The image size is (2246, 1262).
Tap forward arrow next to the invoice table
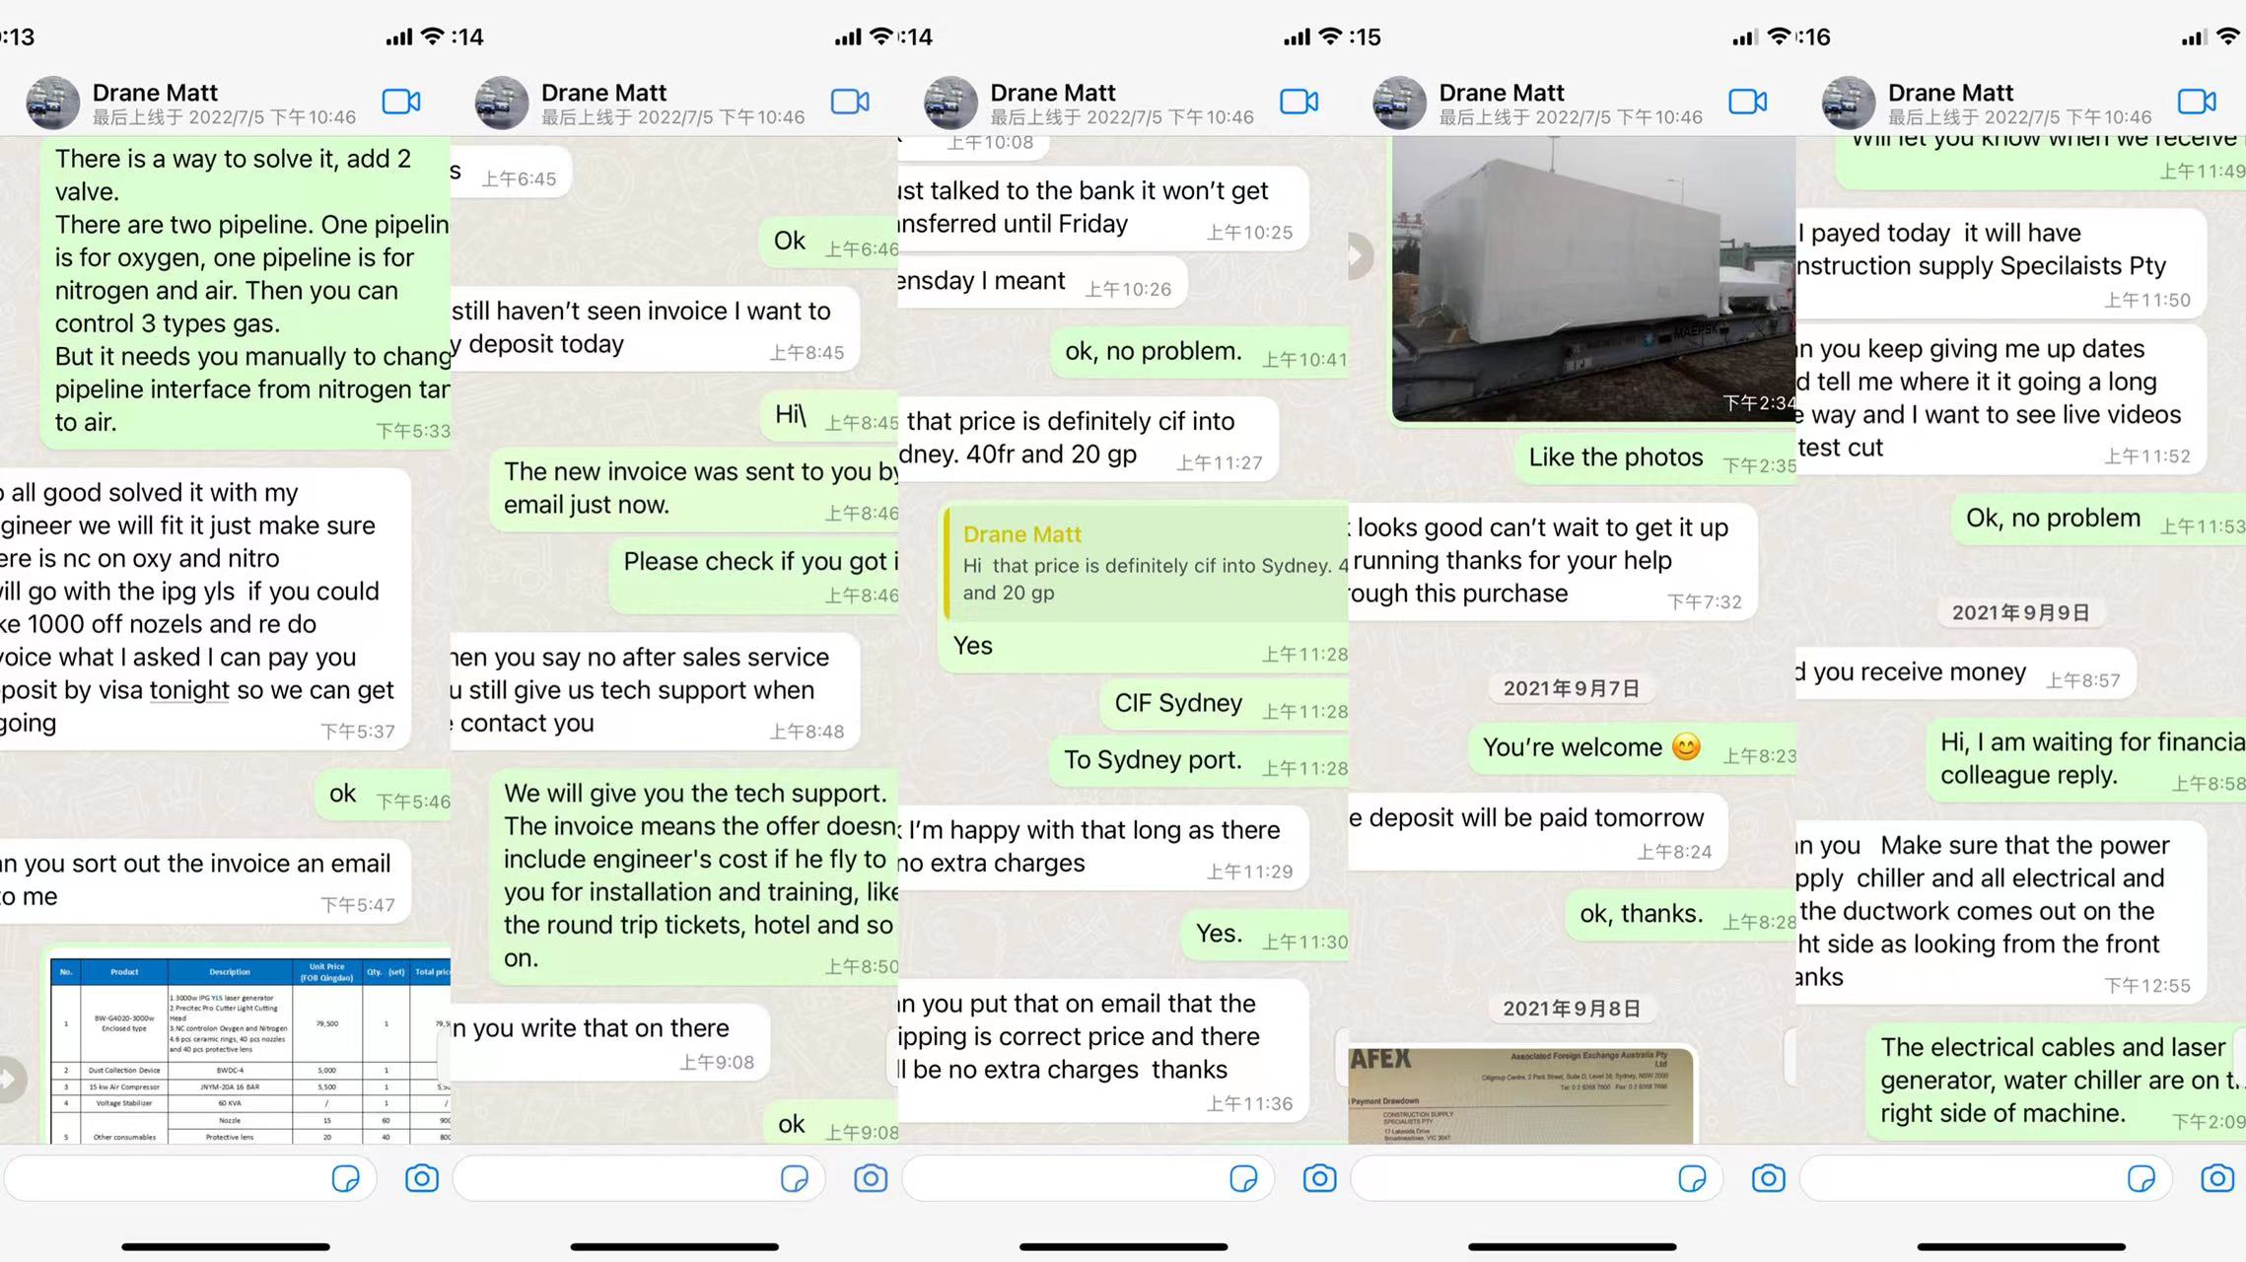(x=10, y=1080)
